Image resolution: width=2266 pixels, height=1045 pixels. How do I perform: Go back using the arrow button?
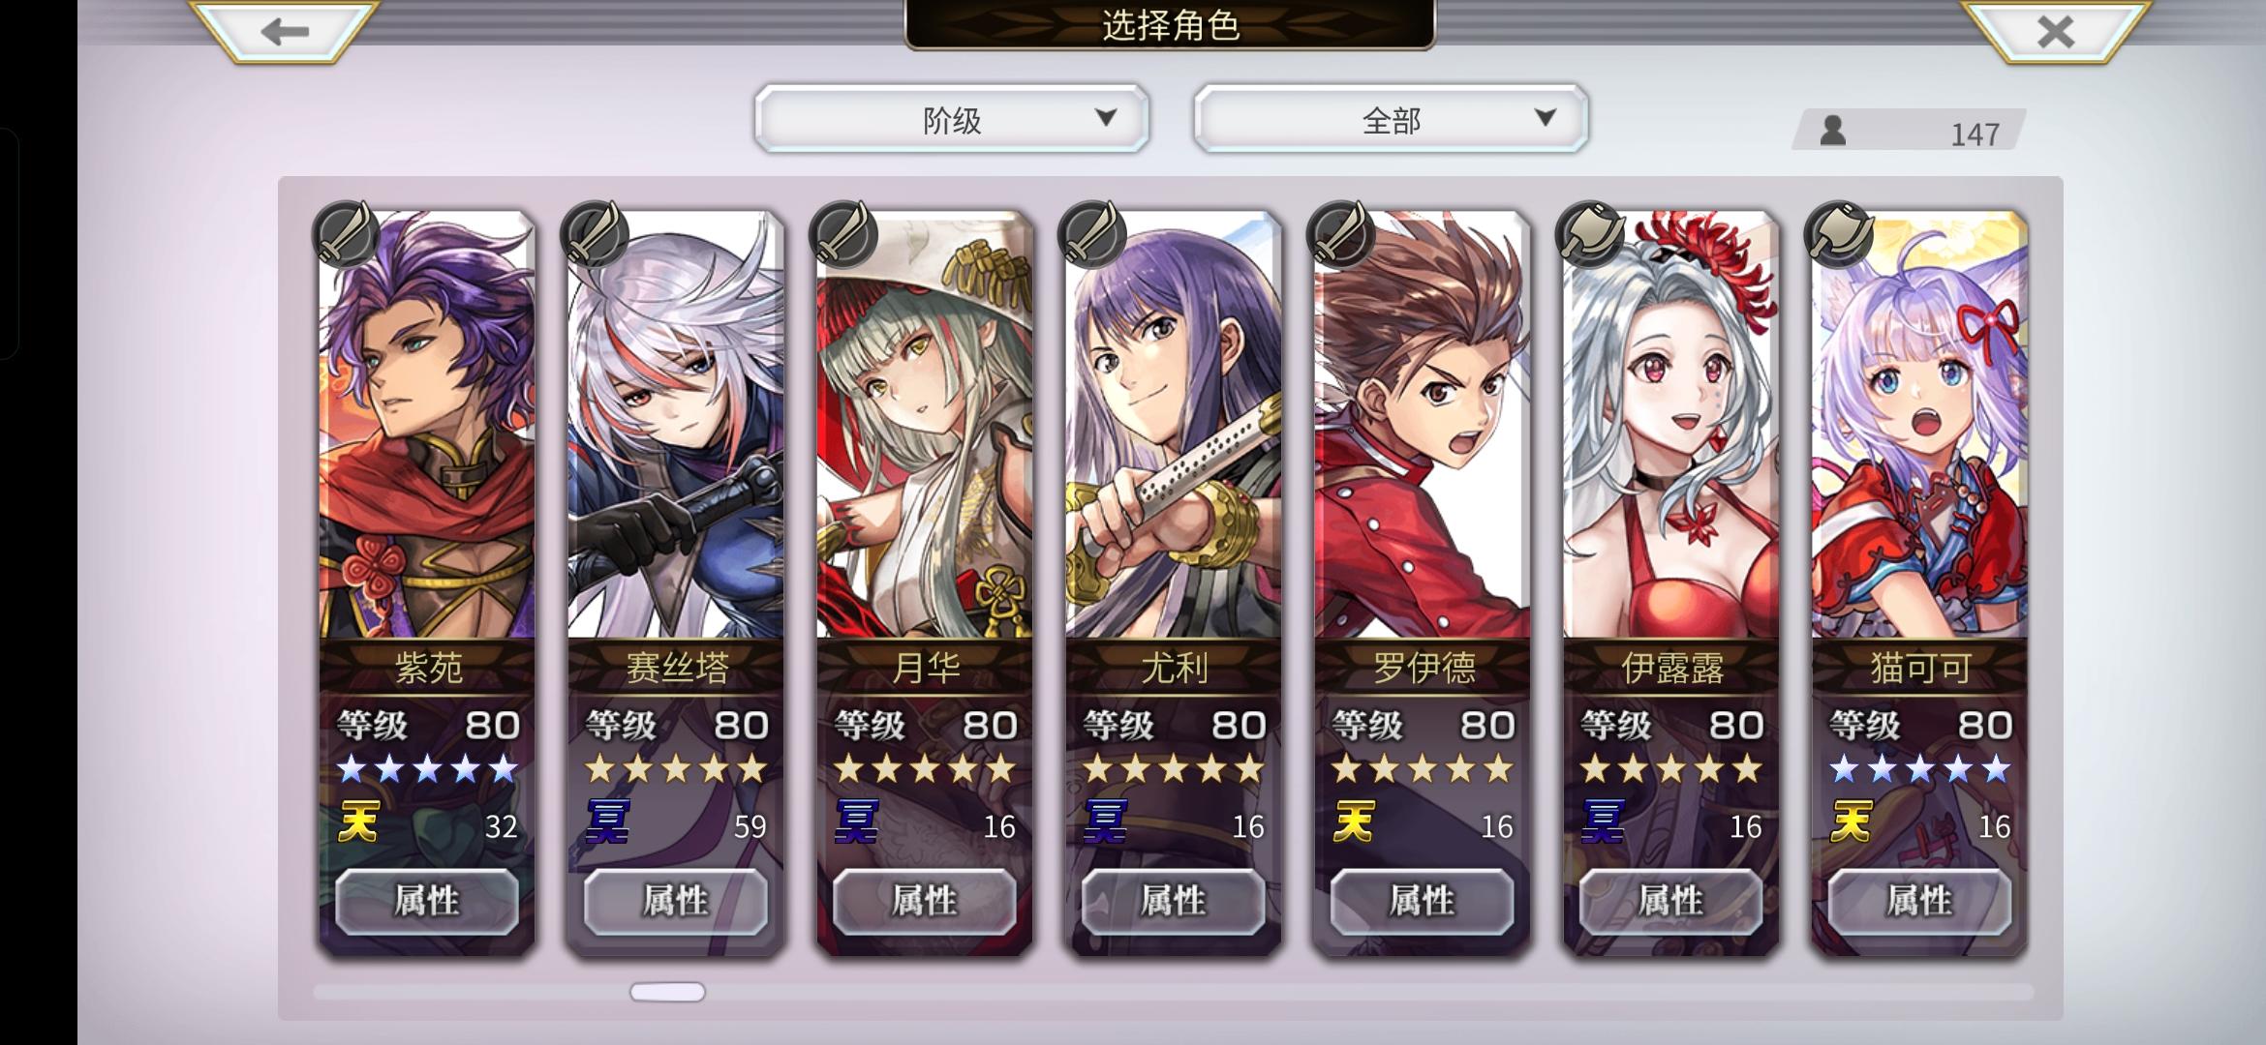(283, 31)
